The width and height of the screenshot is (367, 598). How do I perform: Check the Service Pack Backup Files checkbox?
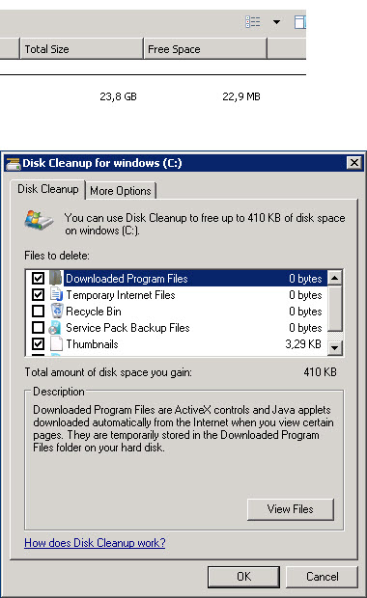click(x=38, y=327)
